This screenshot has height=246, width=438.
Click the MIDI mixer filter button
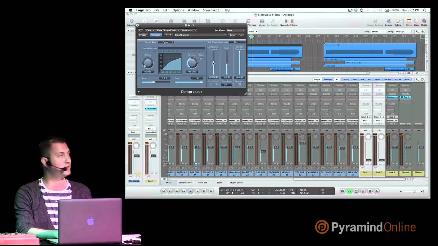407,80
